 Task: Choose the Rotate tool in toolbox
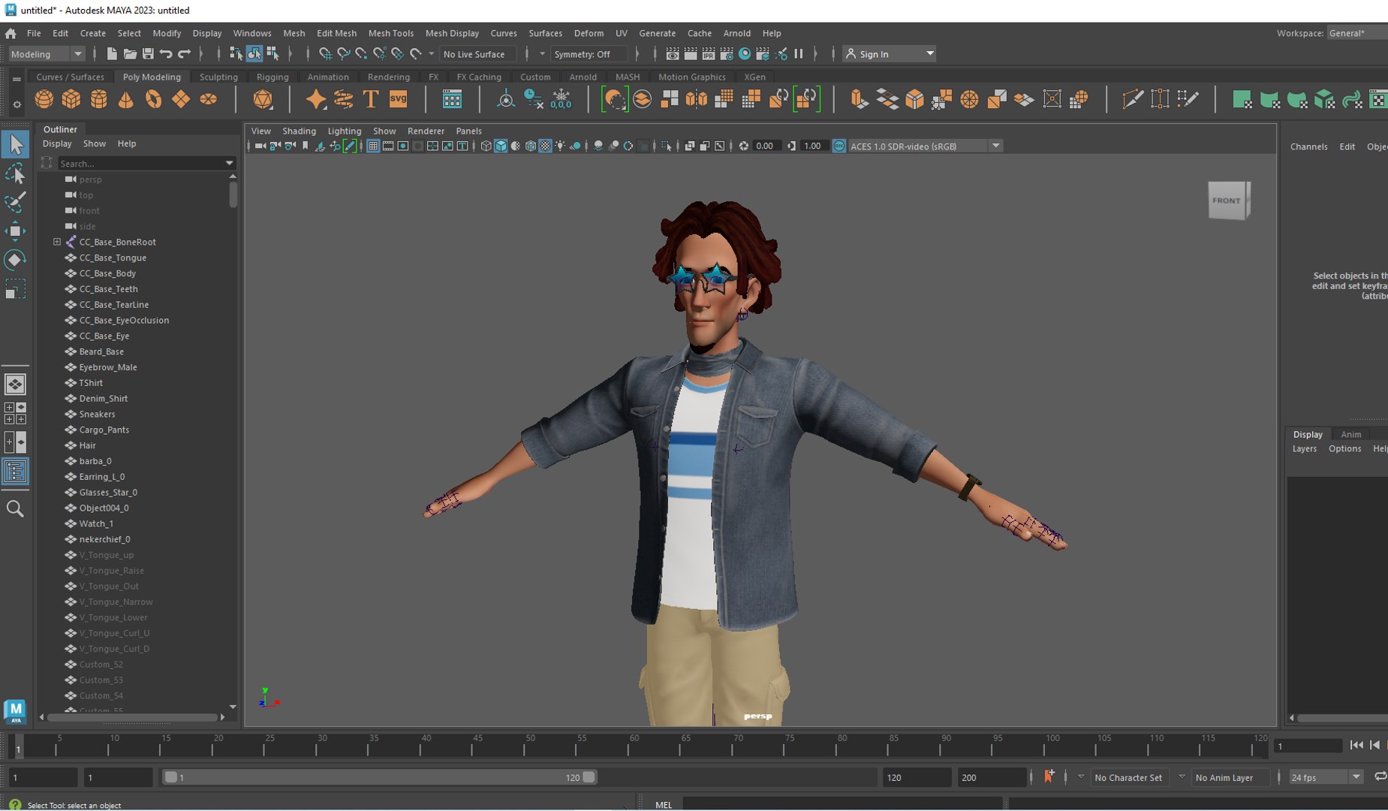15,260
